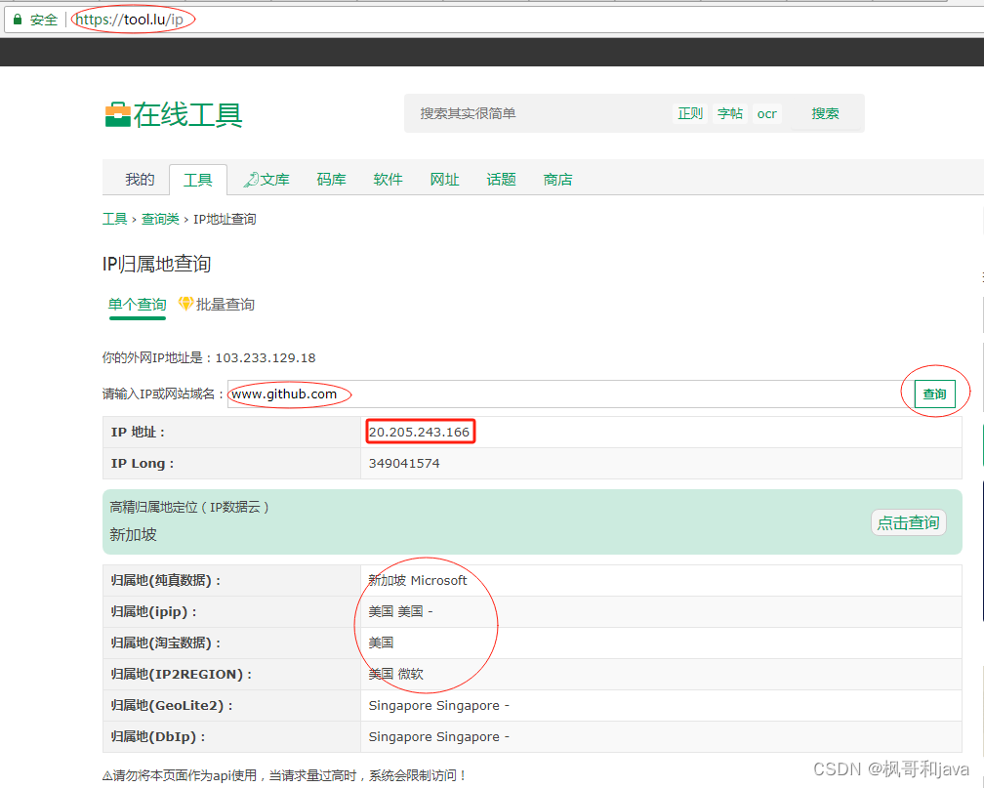Click the 美国 美国 - ipip result
The image size is (984, 788).
tap(400, 611)
